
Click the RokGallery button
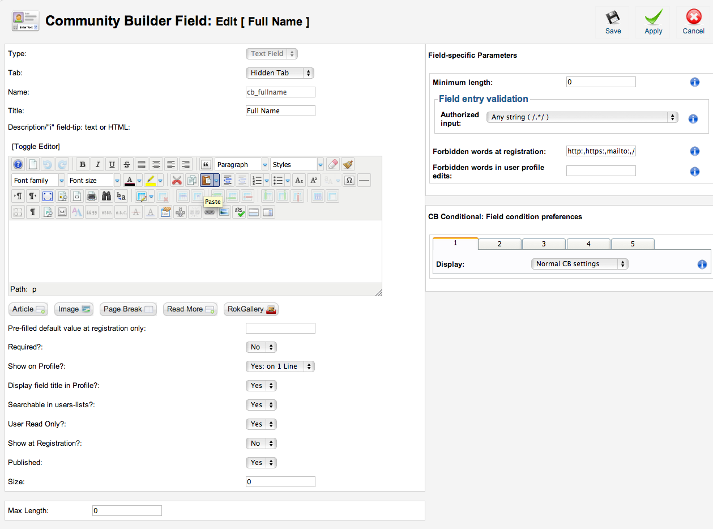pyautogui.click(x=251, y=309)
